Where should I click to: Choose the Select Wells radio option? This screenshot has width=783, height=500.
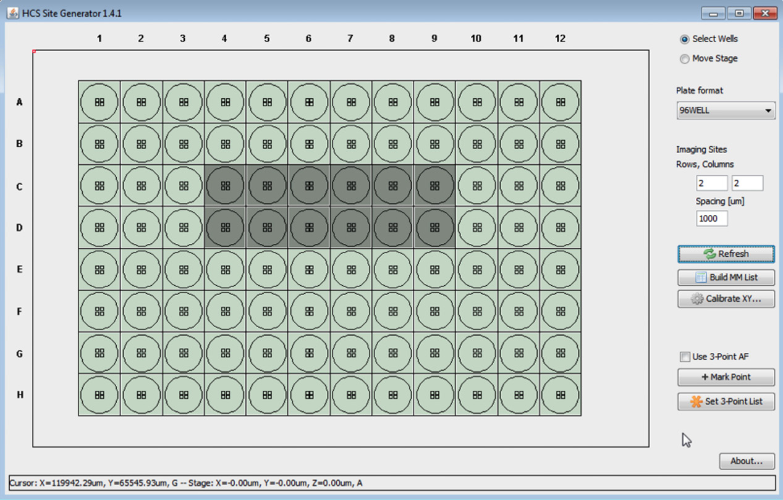[x=685, y=39]
